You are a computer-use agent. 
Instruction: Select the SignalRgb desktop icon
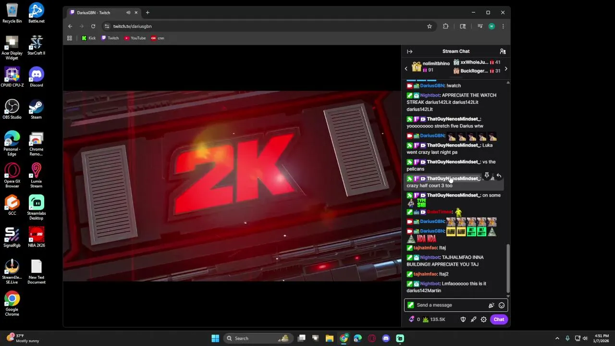click(12, 237)
